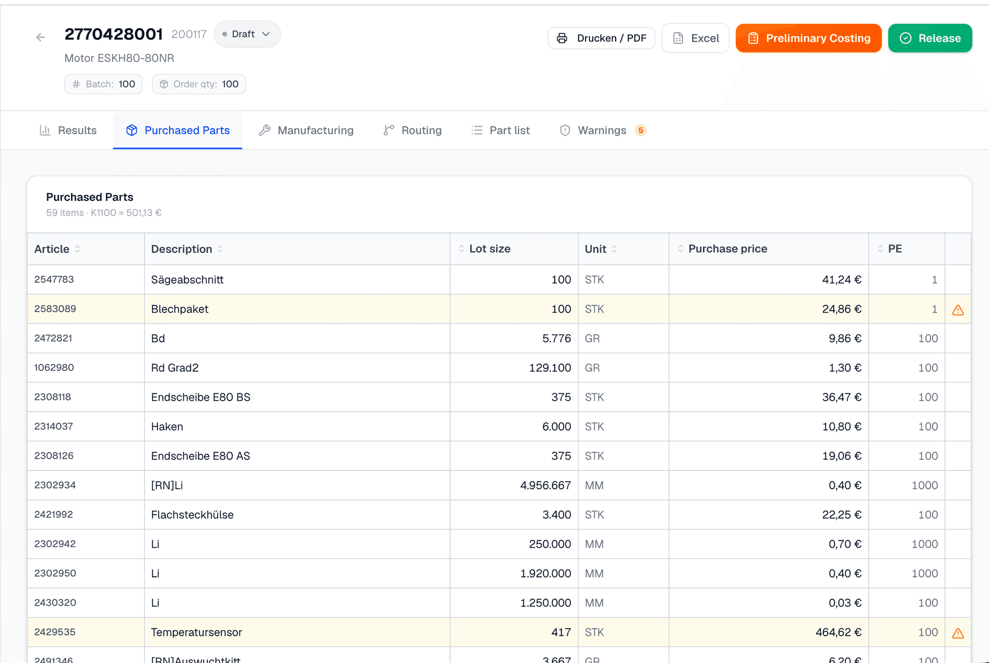Click the box icon beside Purchased Parts
989x663 pixels.
point(132,130)
